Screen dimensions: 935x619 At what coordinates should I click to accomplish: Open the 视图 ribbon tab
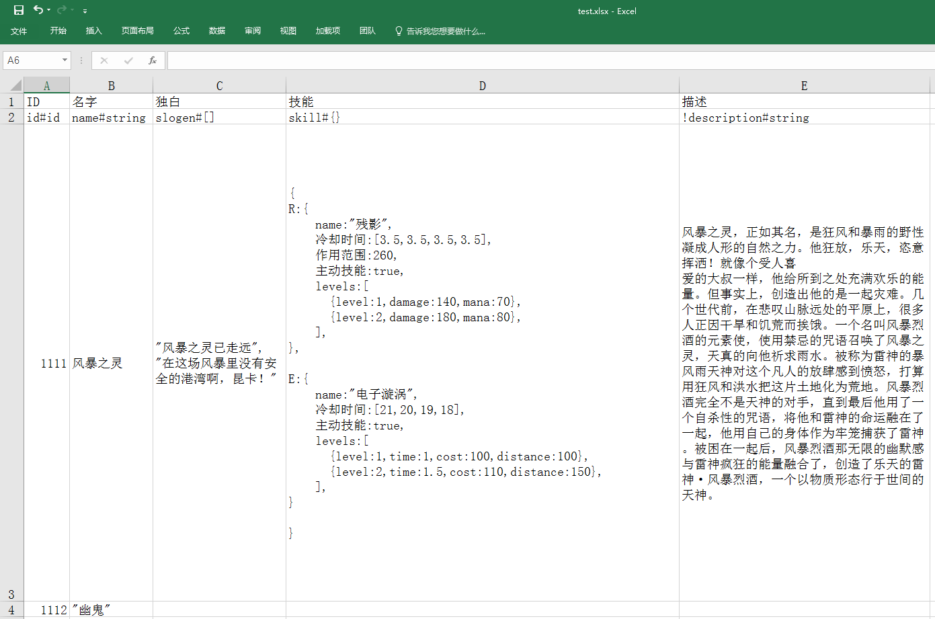[288, 31]
